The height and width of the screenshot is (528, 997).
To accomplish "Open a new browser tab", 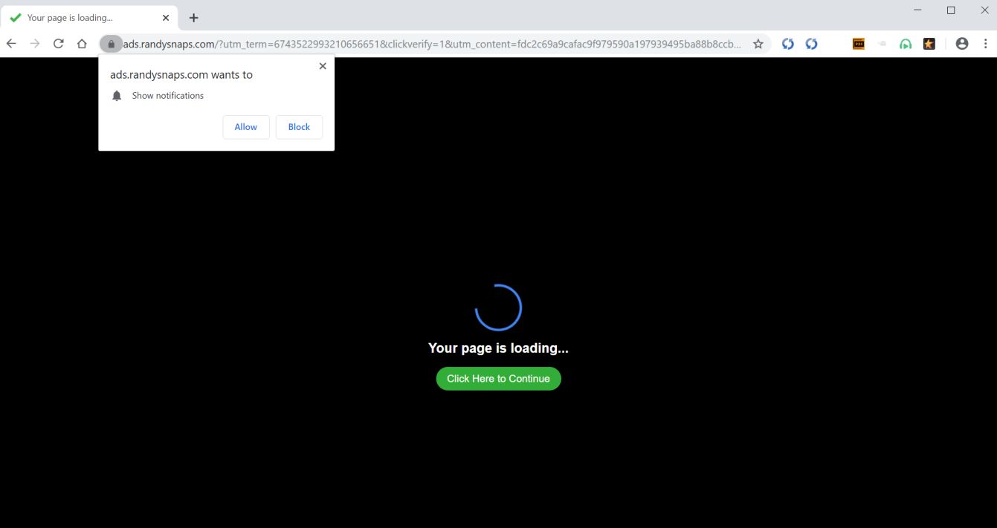I will pos(193,17).
